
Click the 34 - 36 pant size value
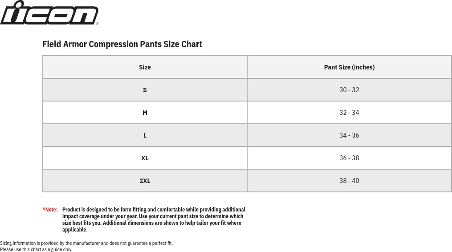tap(349, 135)
